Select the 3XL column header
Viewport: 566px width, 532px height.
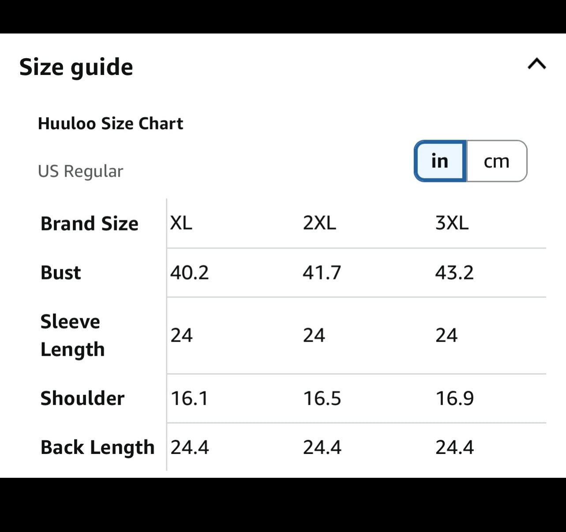point(452,223)
